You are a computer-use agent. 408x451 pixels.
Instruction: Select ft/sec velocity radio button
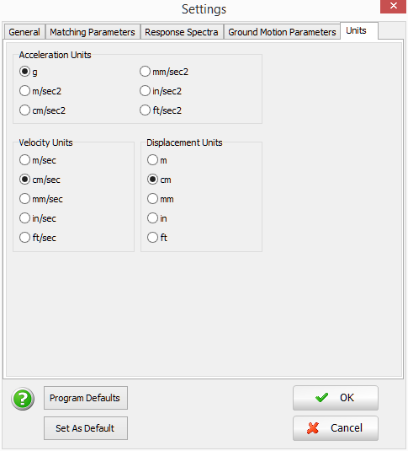tap(38, 238)
